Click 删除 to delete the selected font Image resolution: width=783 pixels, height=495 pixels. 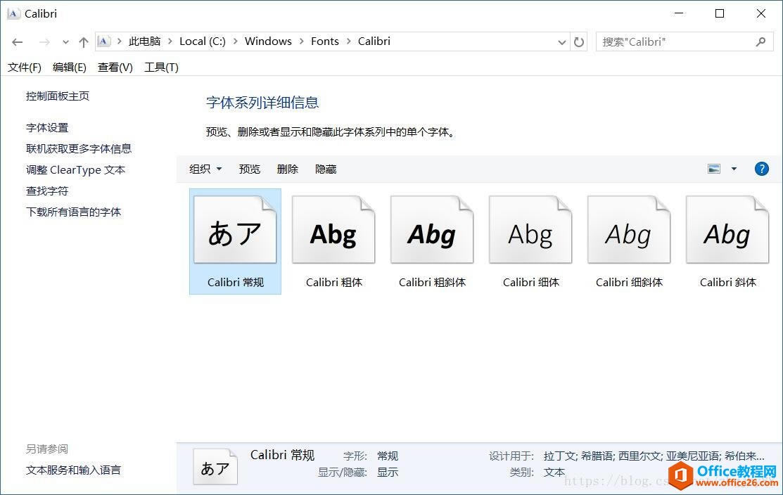click(288, 169)
